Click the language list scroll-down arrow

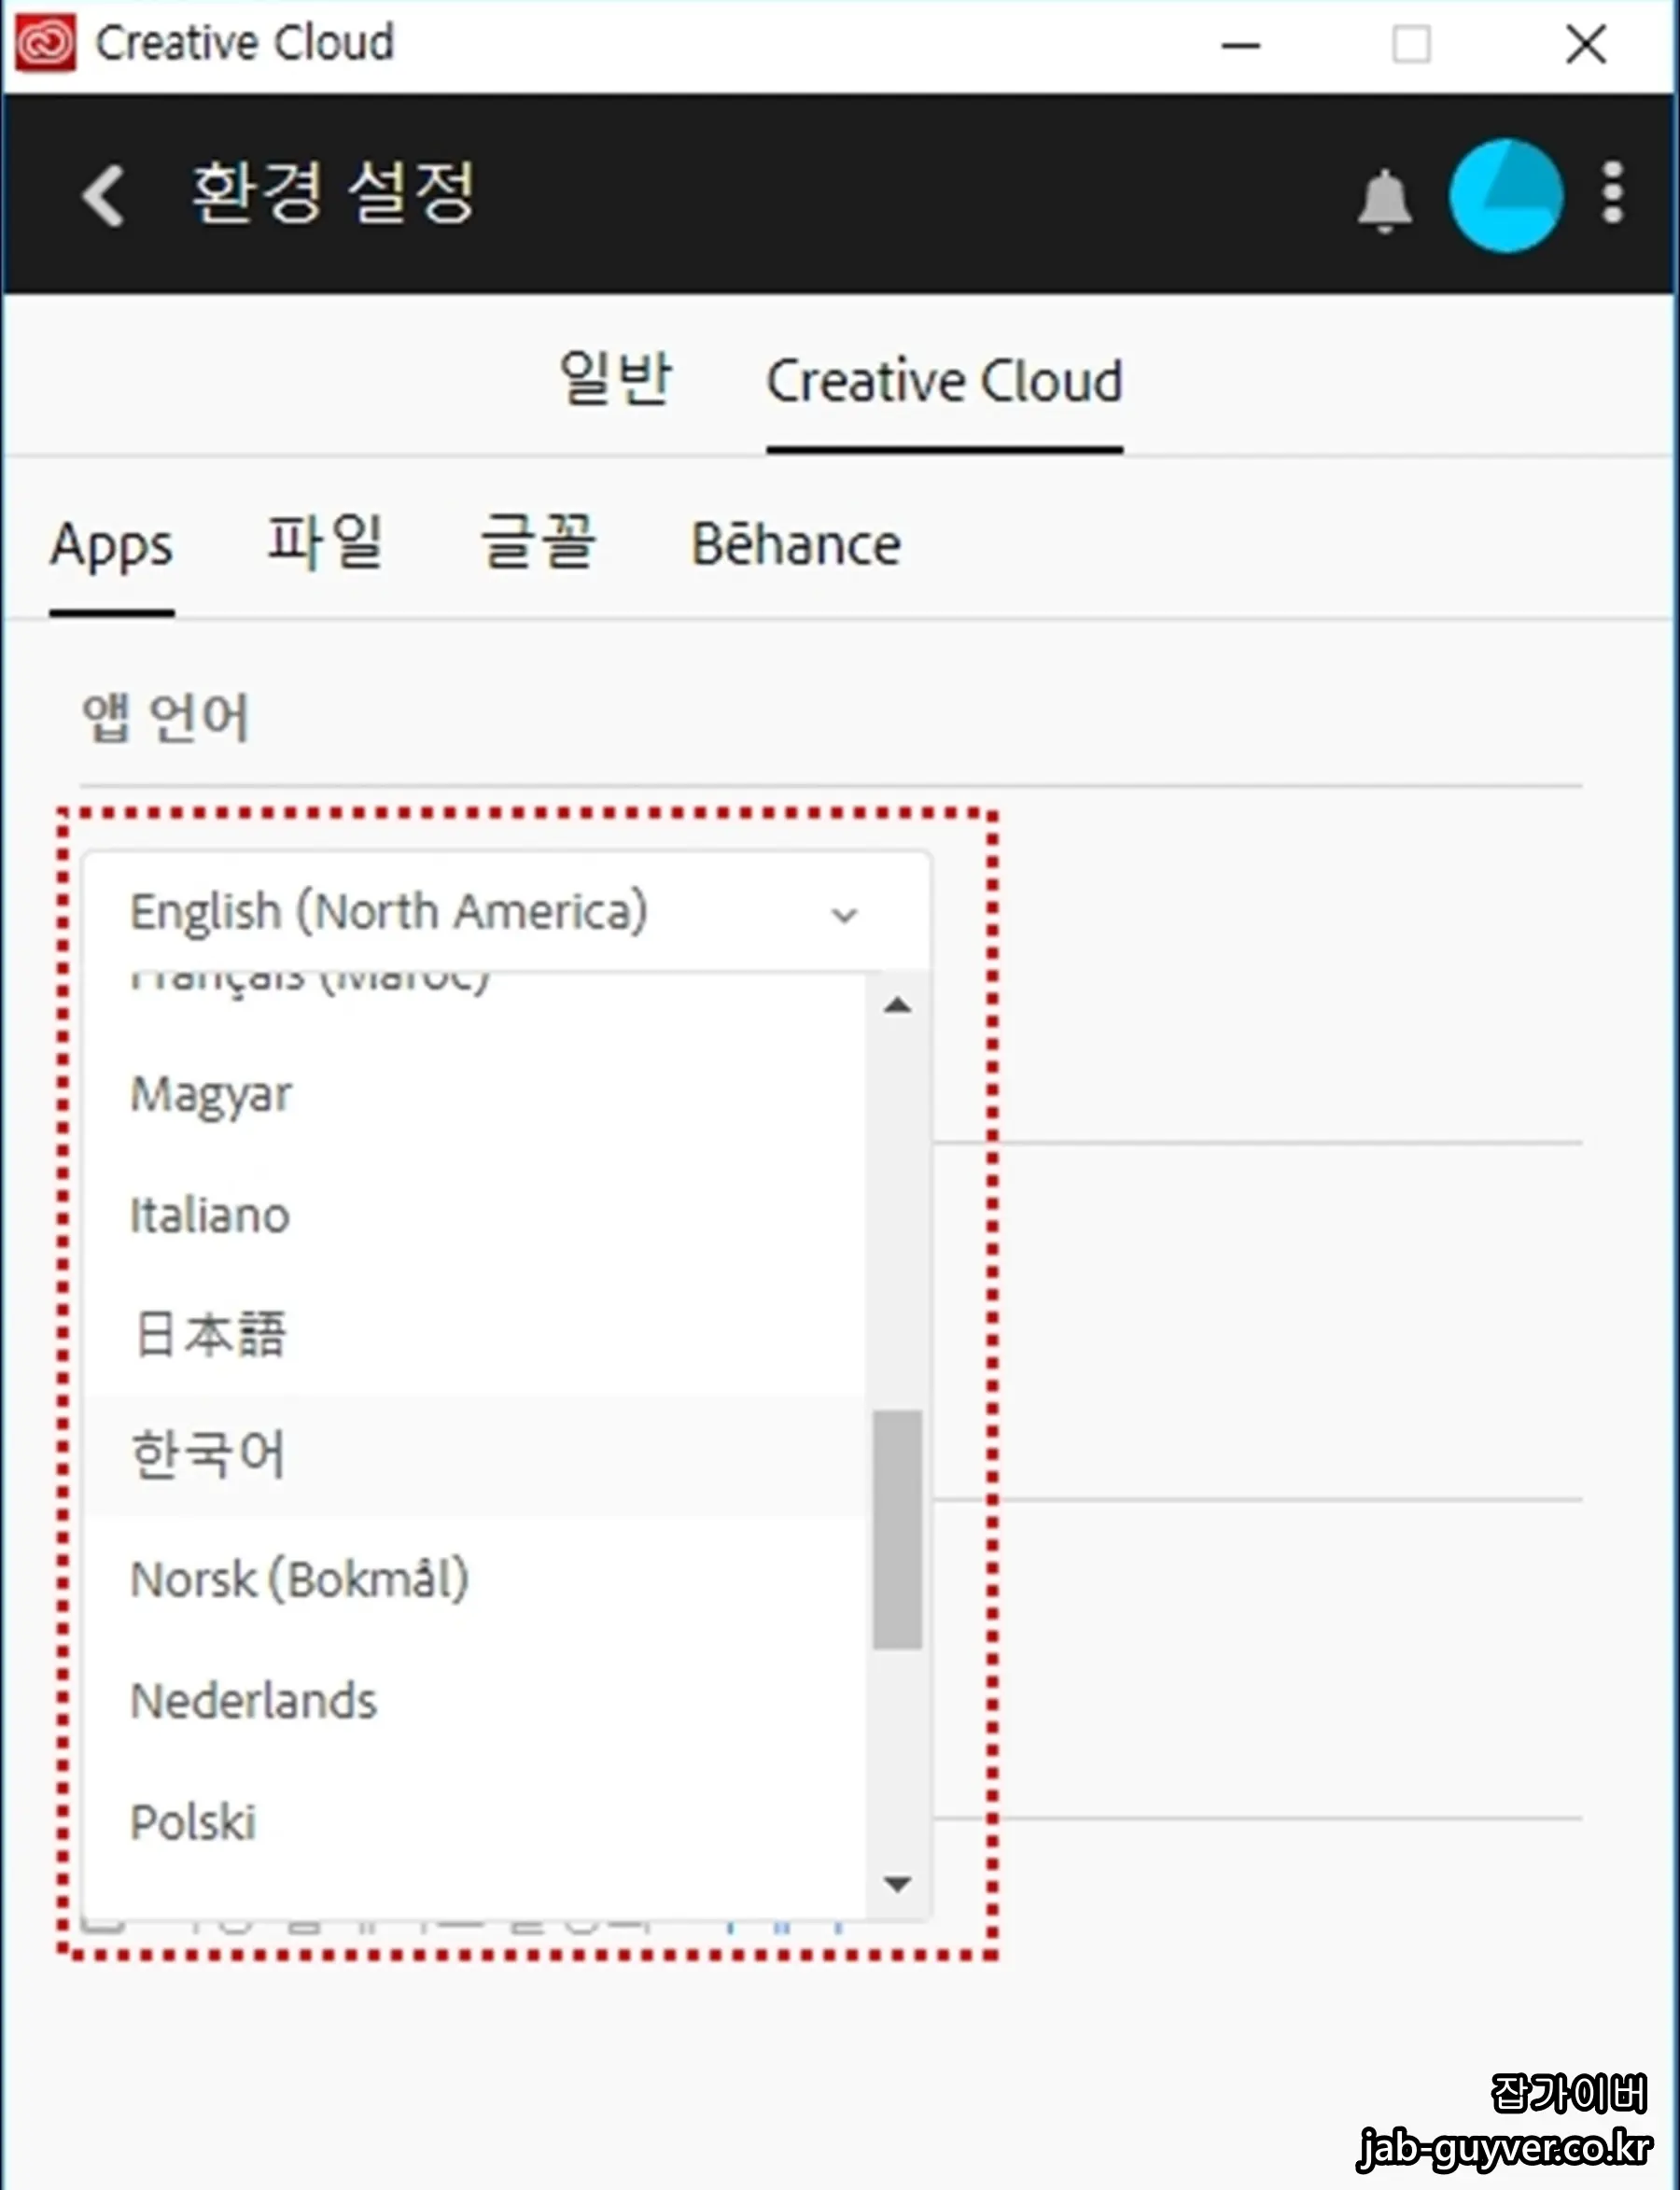tap(897, 1884)
